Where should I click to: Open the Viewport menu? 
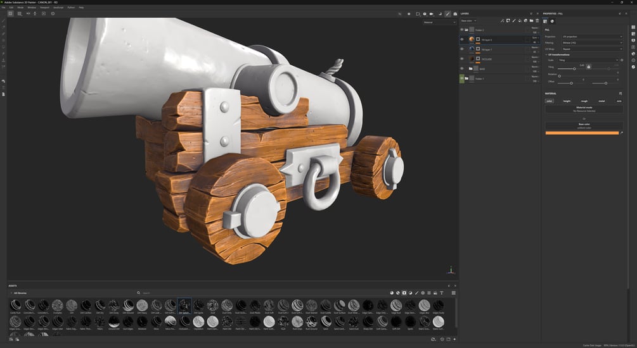(x=45, y=8)
